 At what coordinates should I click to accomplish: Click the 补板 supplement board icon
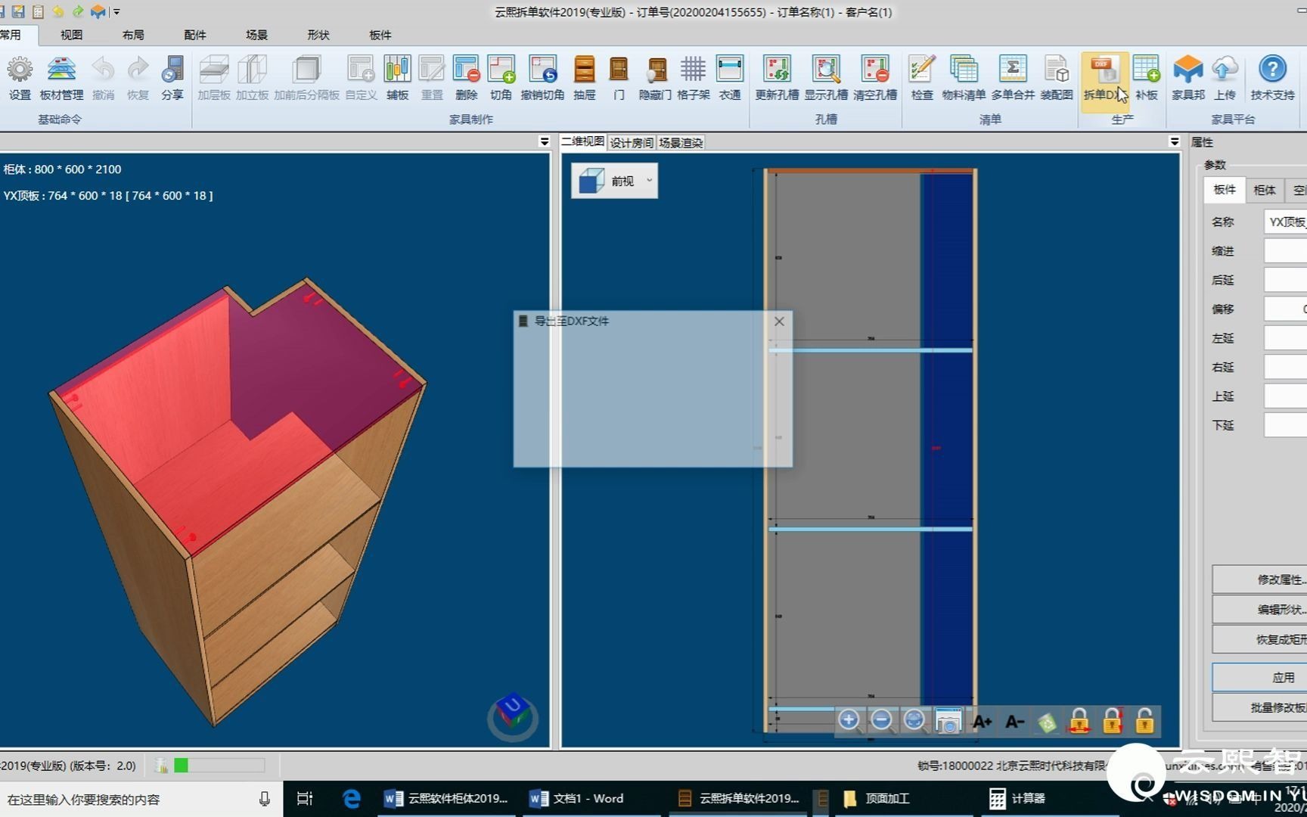tap(1147, 77)
